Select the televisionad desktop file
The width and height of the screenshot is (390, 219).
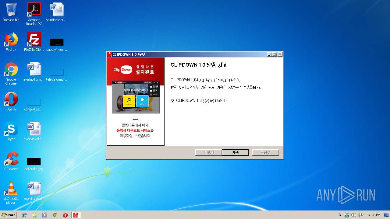(x=57, y=74)
